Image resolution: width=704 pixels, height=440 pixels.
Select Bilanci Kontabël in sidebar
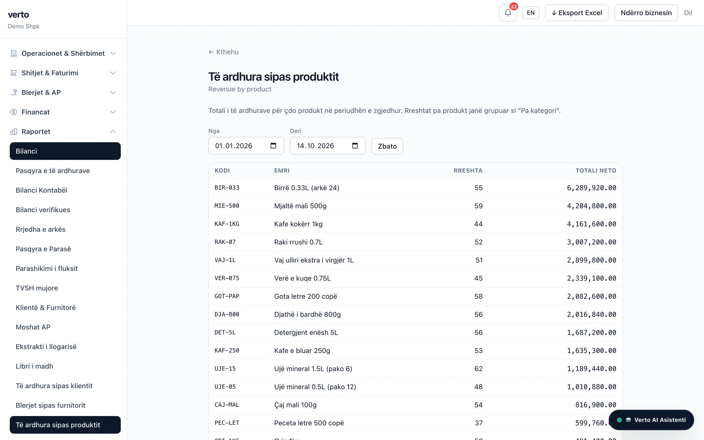65,190
